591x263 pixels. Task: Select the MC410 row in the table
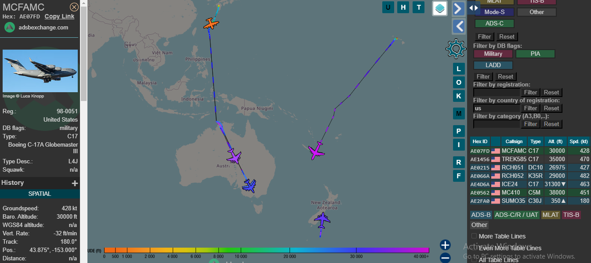coord(530,192)
